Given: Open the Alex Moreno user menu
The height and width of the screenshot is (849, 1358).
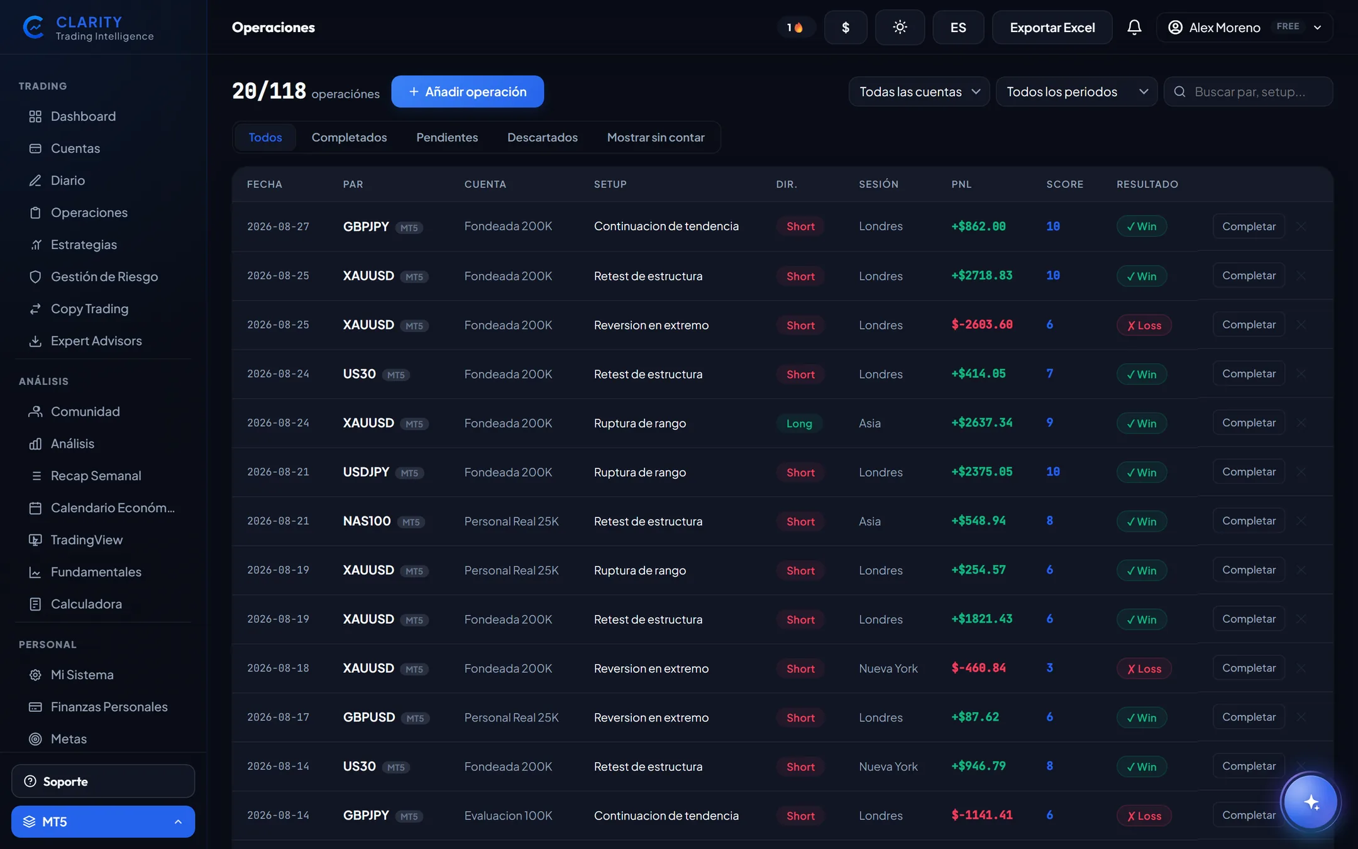Looking at the screenshot, I should pos(1245,27).
